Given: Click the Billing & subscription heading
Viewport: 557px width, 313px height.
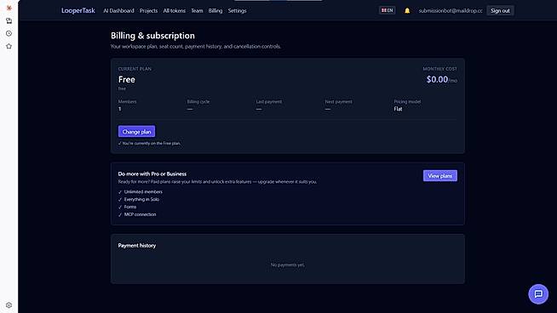Looking at the screenshot, I should pos(152,36).
